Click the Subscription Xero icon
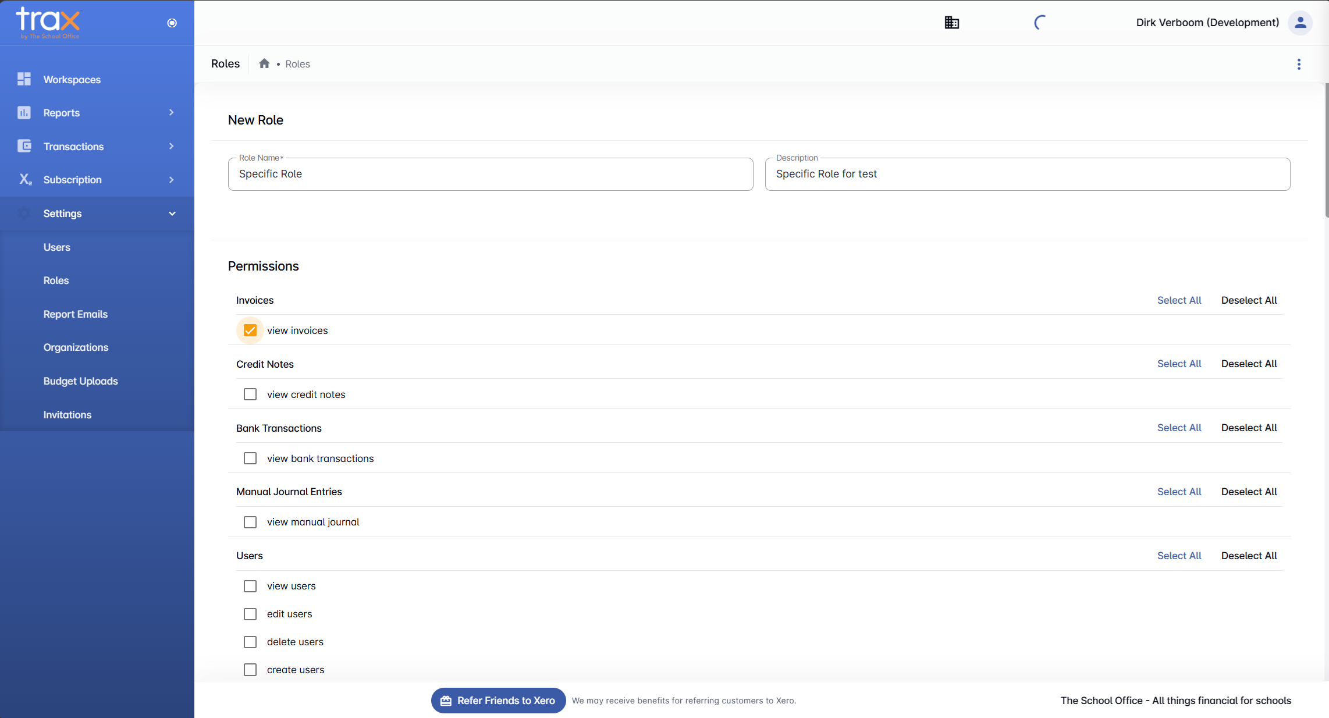1329x718 pixels. [25, 179]
